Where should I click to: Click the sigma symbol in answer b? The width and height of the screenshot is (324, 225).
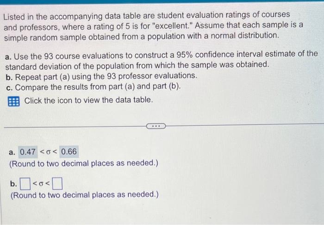[x=41, y=184]
